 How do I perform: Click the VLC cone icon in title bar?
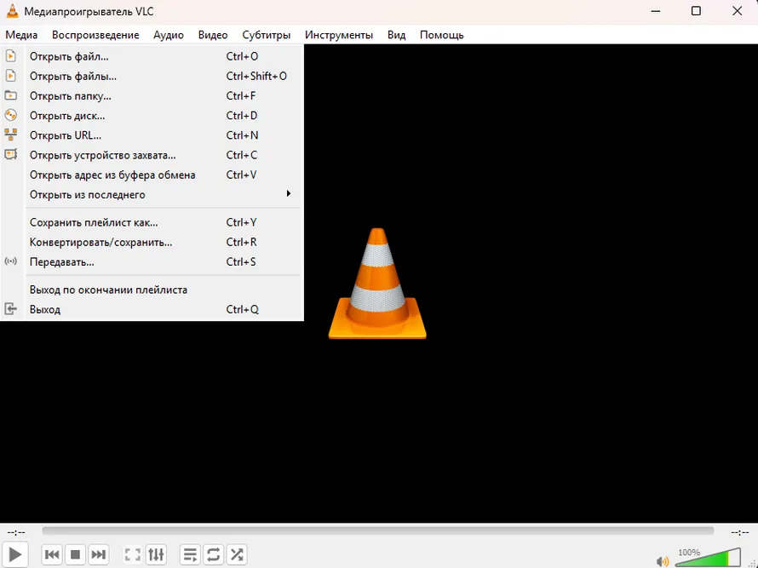(x=12, y=10)
